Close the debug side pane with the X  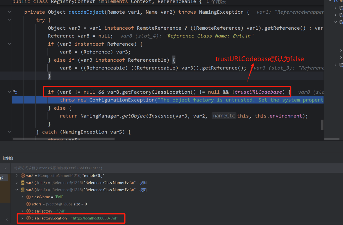click(x=7, y=219)
